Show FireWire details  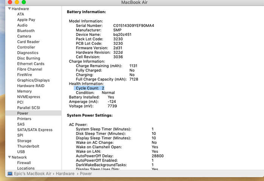click(25, 75)
